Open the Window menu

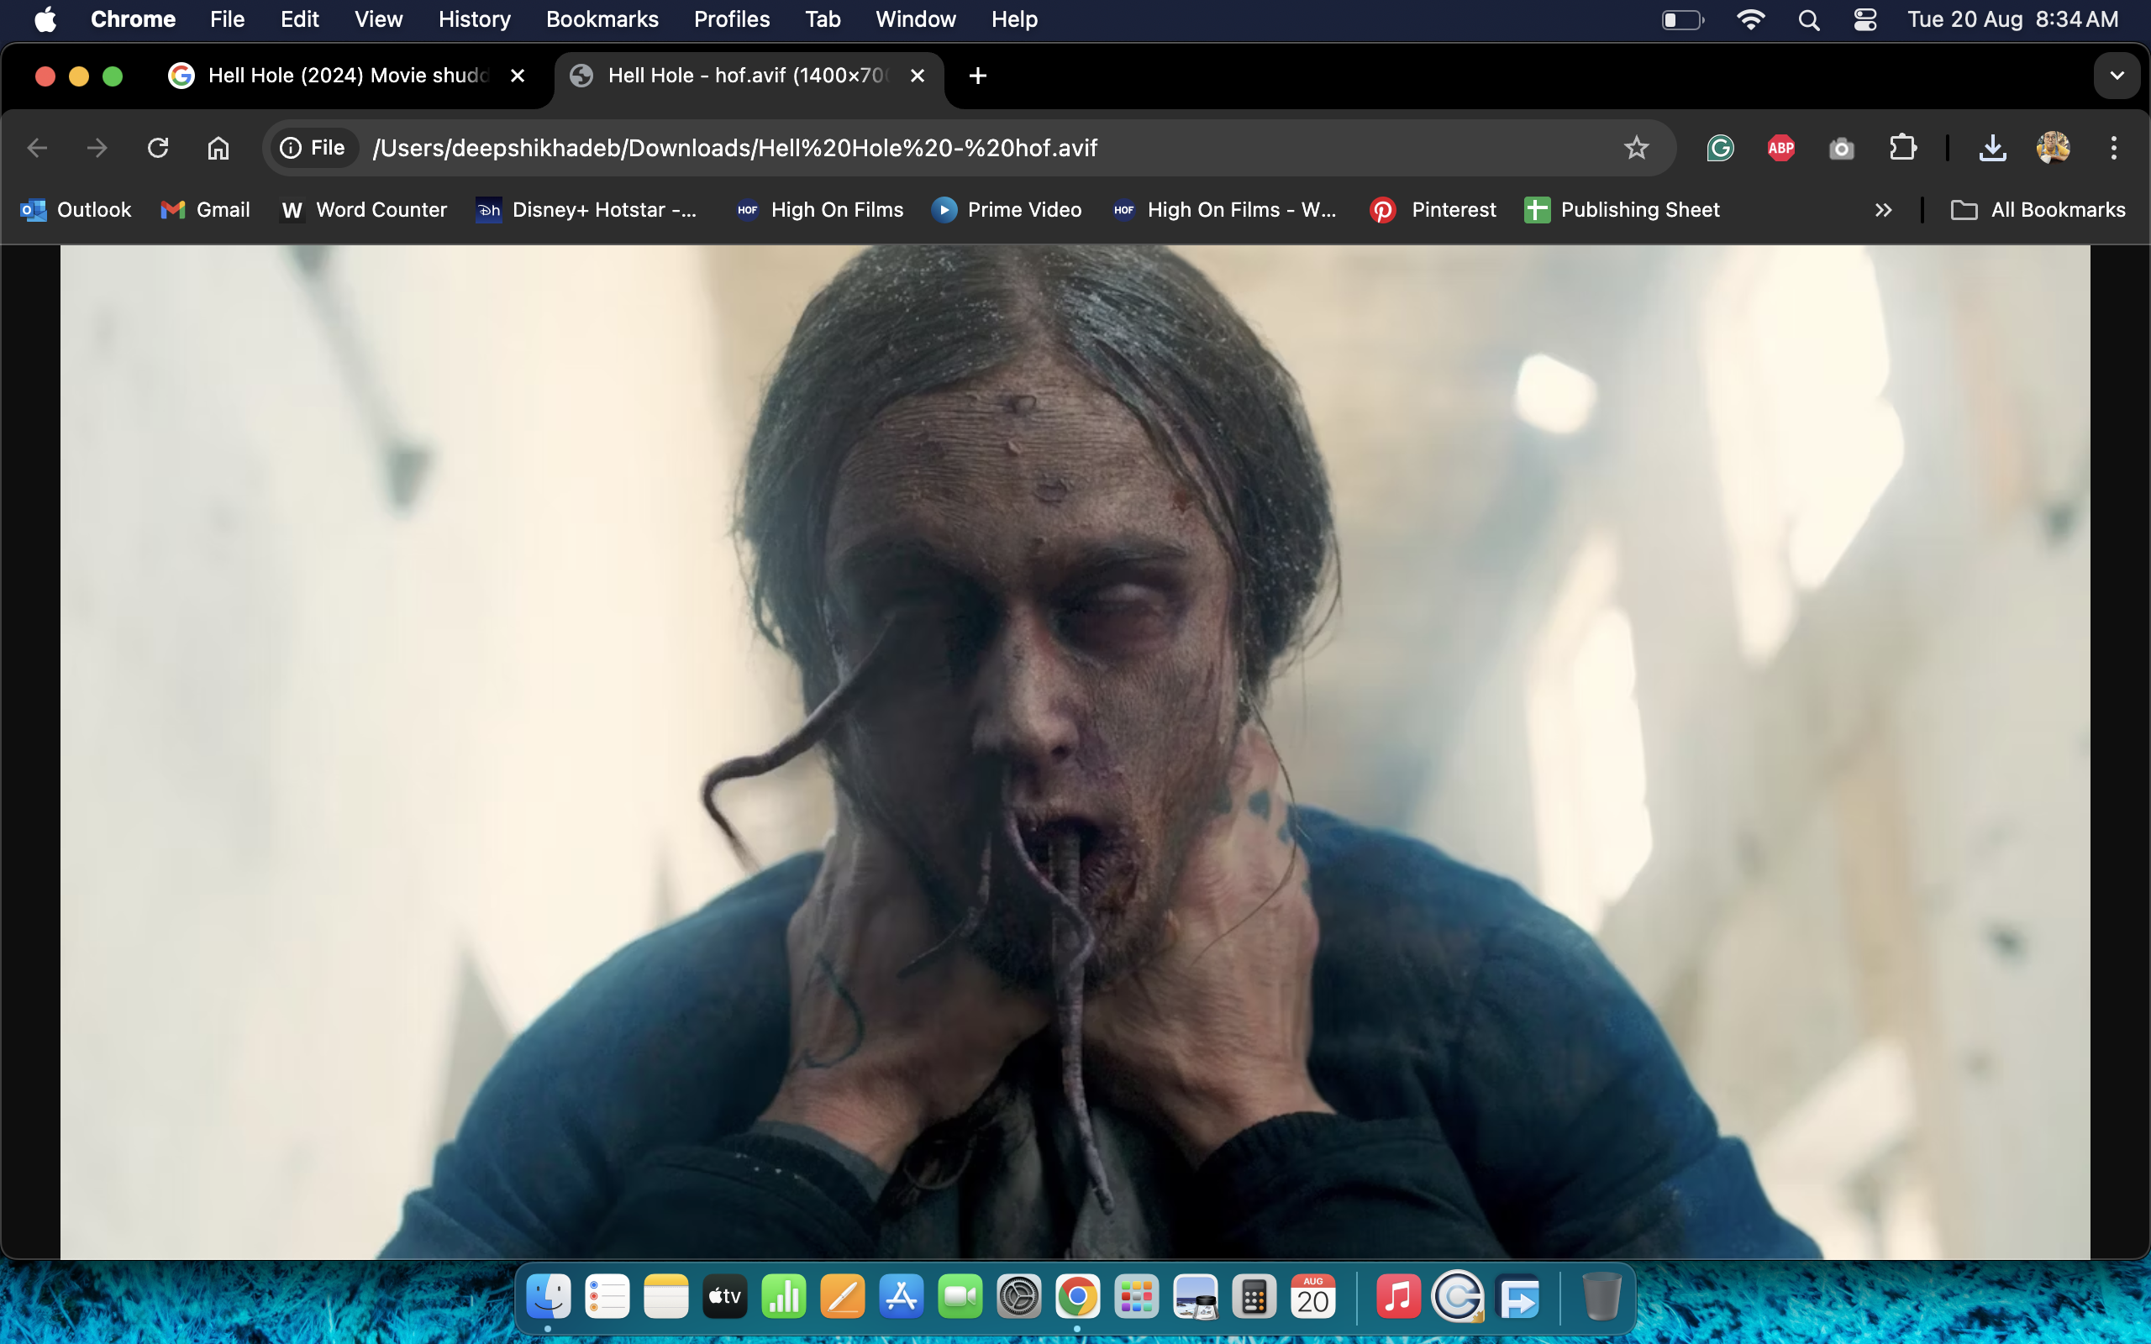[916, 19]
